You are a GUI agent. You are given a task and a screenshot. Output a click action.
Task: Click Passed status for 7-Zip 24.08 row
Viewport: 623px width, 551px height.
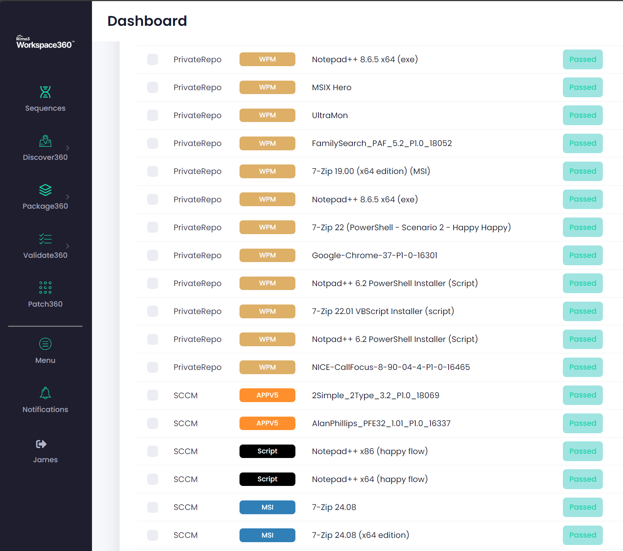583,507
